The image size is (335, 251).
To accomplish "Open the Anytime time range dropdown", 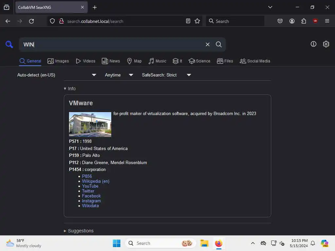I will [119, 75].
